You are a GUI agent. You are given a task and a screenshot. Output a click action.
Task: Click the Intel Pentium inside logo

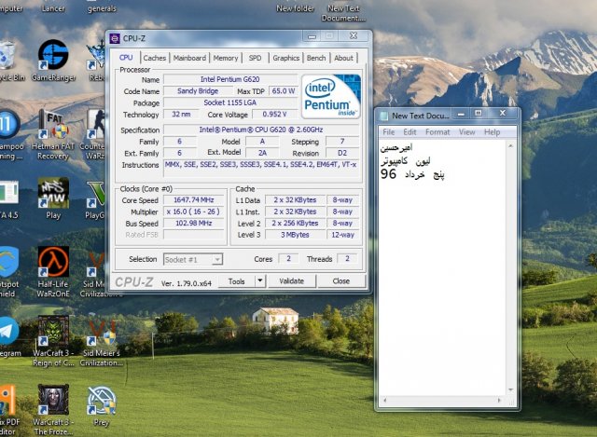click(x=331, y=97)
